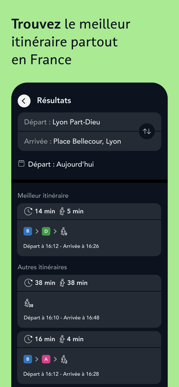Edit the Arrivée field showing Place Bellecour, Lyon
This screenshot has width=179, height=387.
(x=89, y=141)
